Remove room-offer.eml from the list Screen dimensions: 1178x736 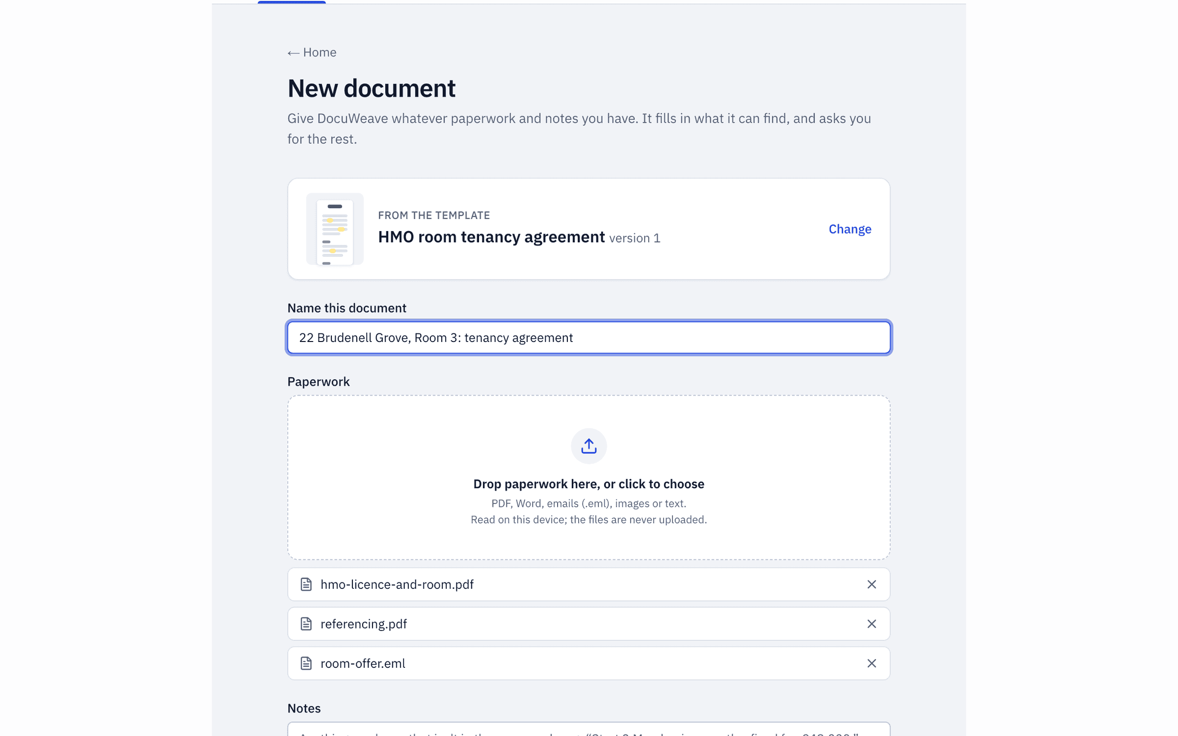click(871, 663)
